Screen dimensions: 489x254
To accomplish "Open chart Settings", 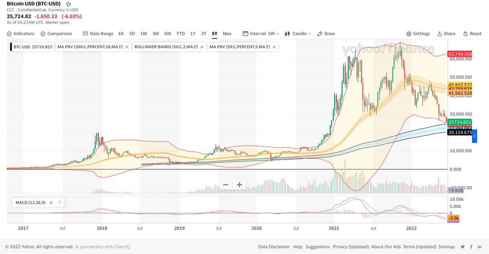I will pyautogui.click(x=418, y=34).
